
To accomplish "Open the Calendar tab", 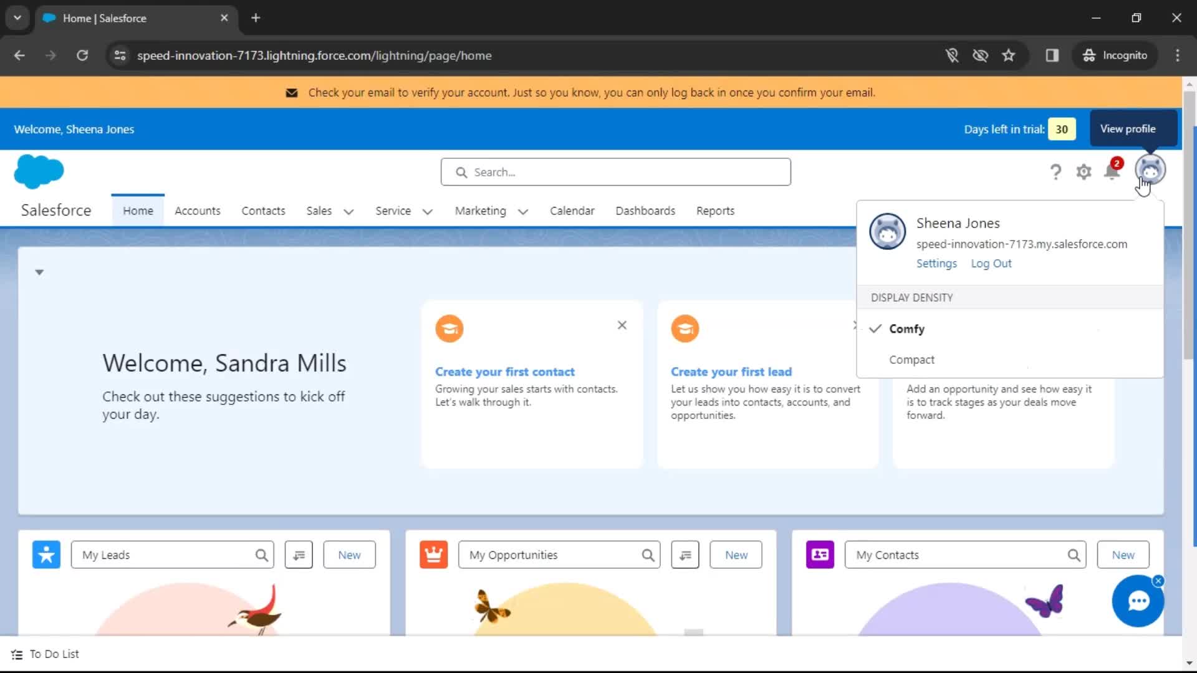I will 572,211.
